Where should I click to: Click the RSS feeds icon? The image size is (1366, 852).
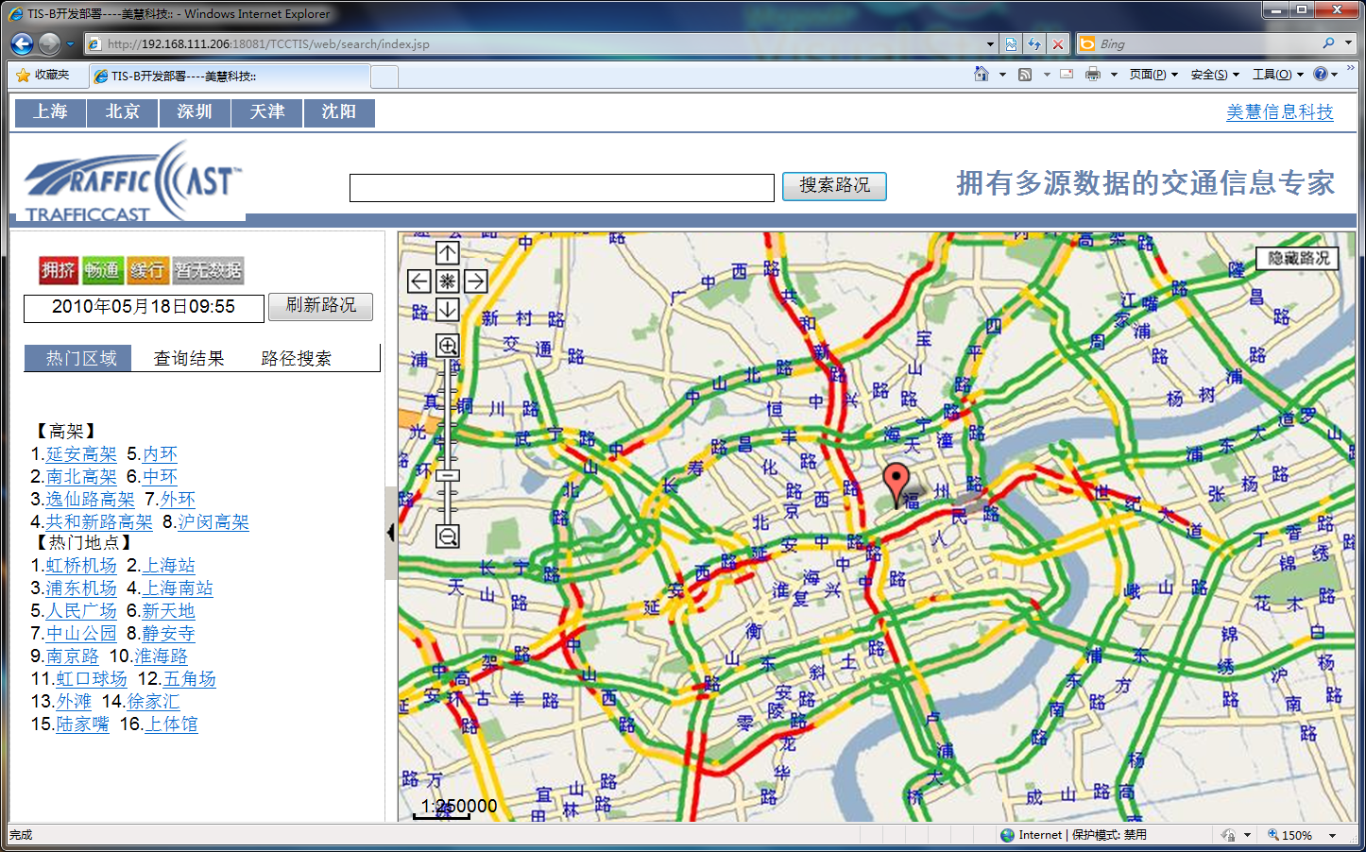point(1025,74)
